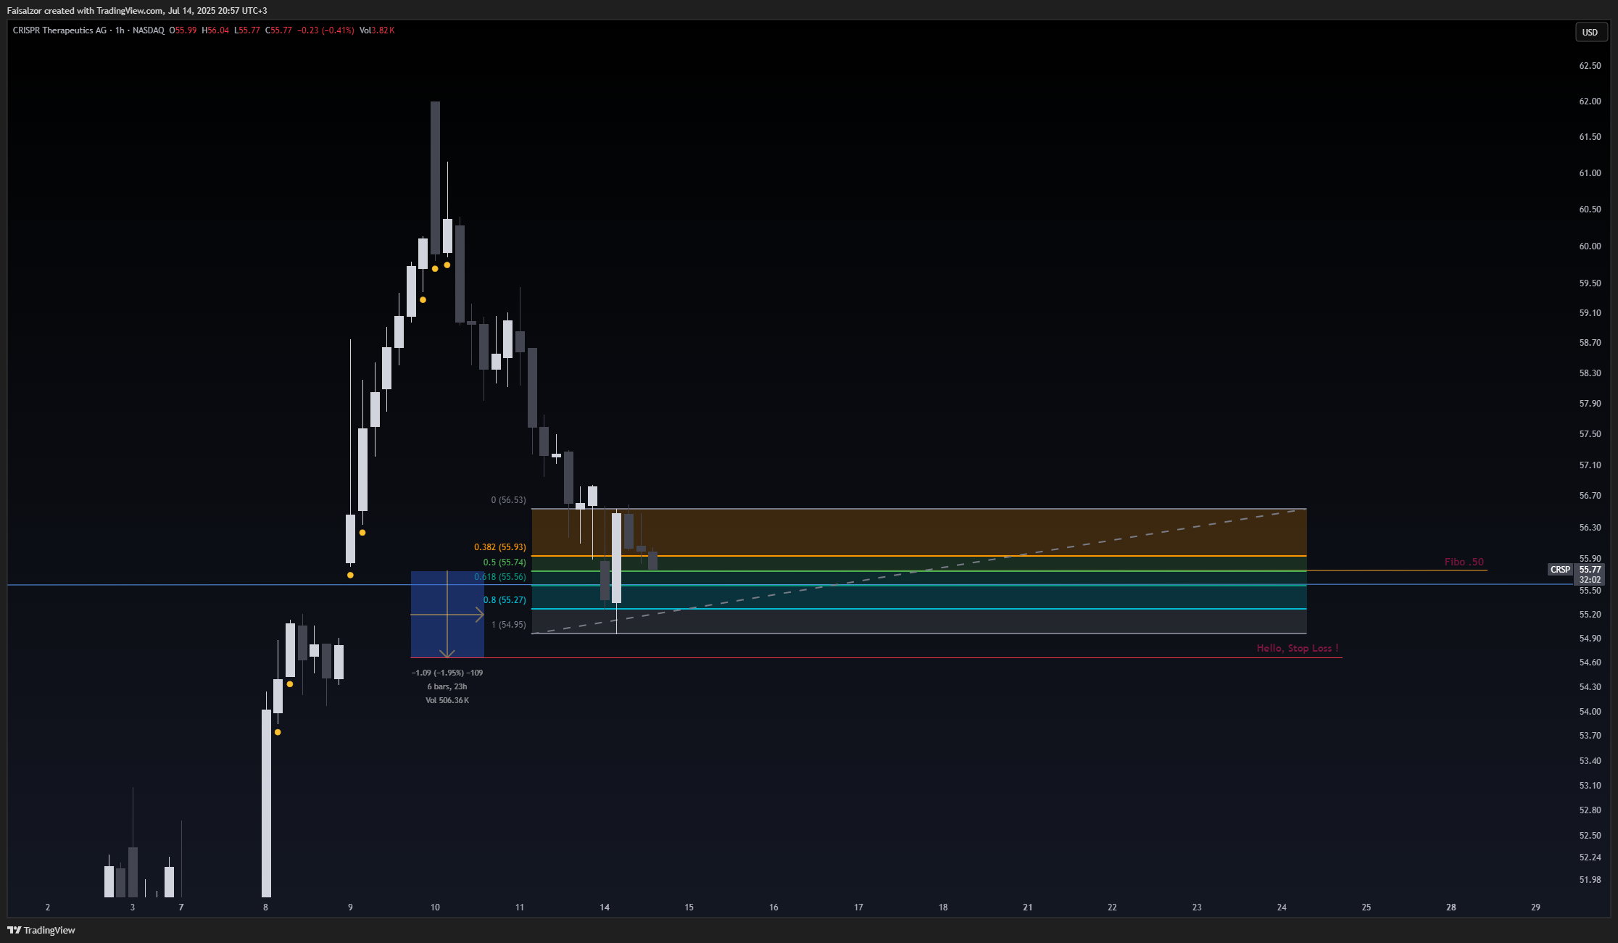Click the 'Hello, Stop Loss !' annotation
The height and width of the screenshot is (943, 1618).
pos(1298,648)
